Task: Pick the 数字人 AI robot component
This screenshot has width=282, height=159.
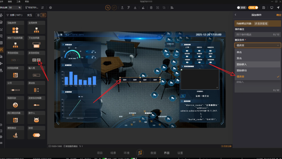Action: coord(36,118)
